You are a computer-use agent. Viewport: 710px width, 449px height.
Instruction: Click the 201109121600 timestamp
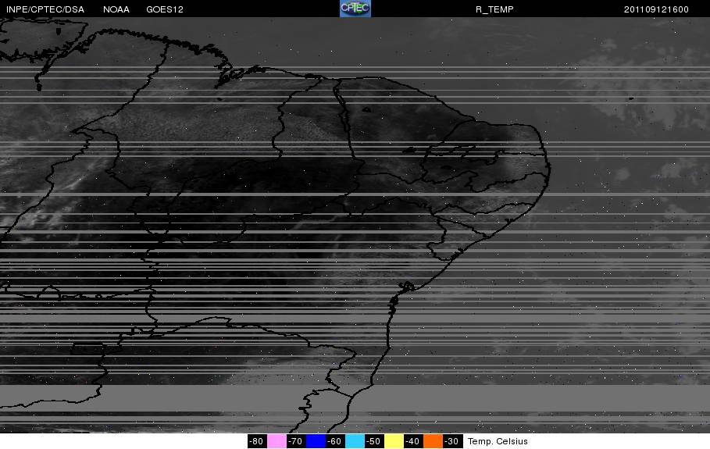[x=656, y=9]
